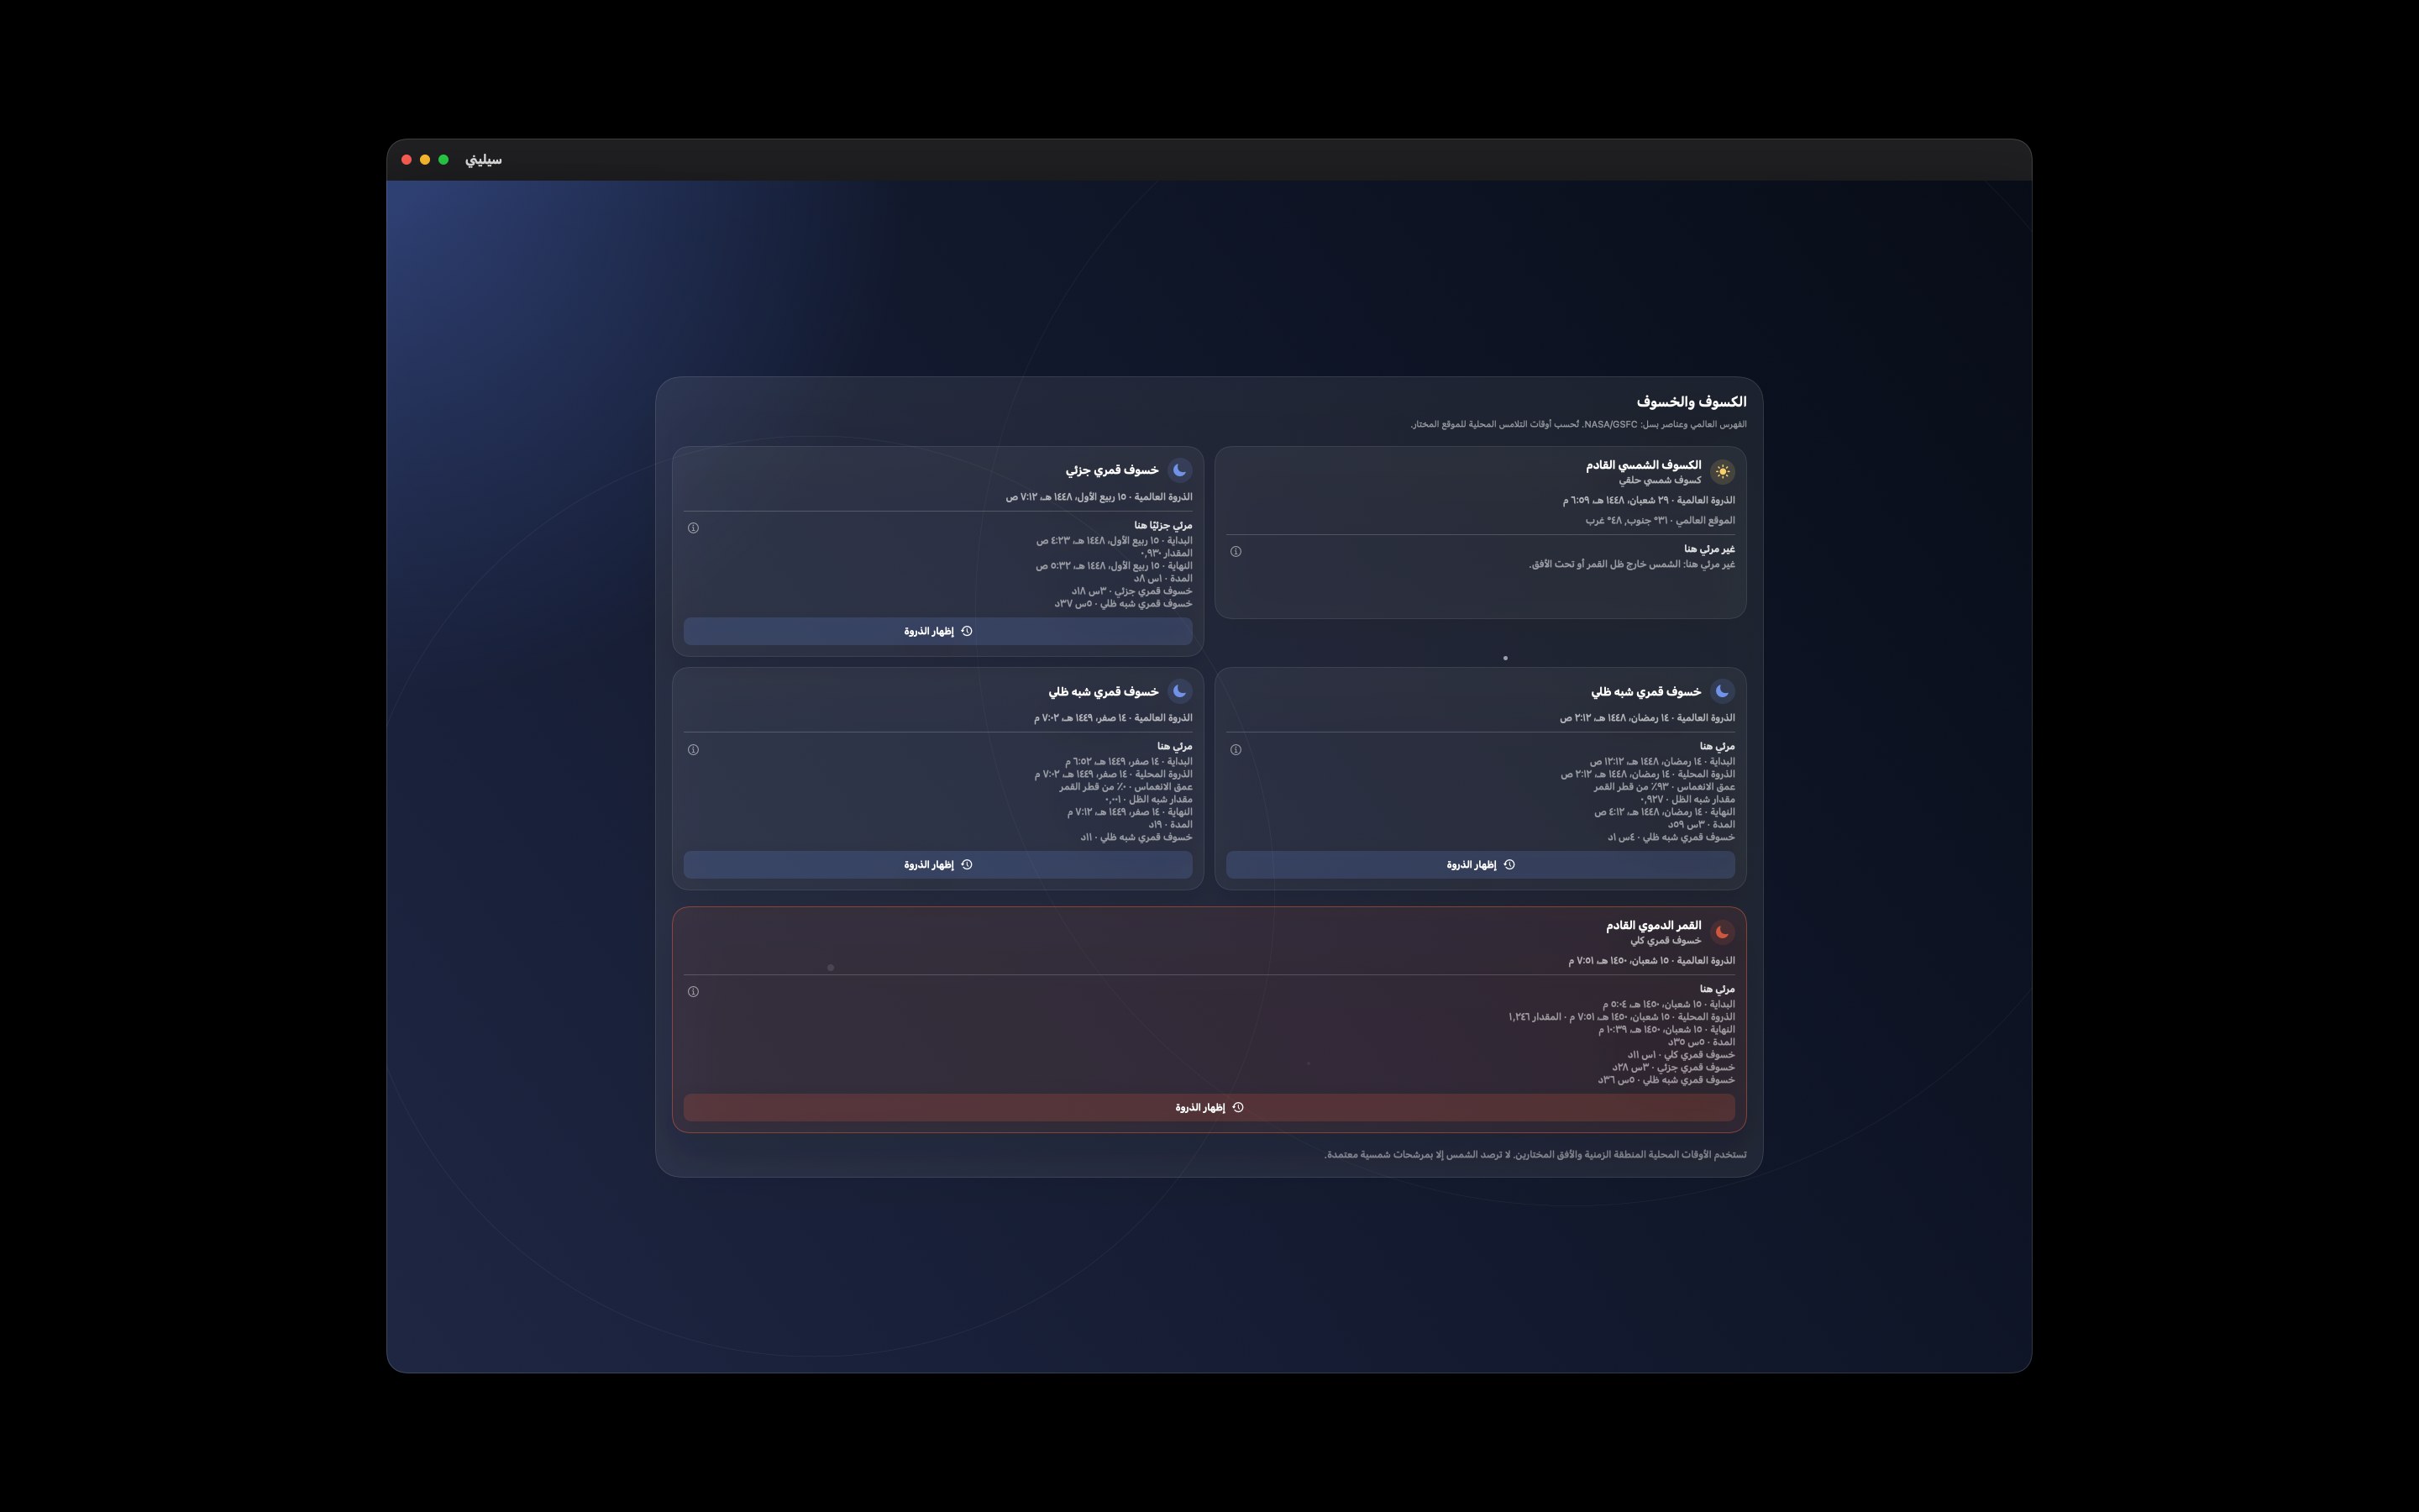Open info icon in the خسوف قمري جزئي card
This screenshot has height=1512, width=2419.
(x=693, y=528)
